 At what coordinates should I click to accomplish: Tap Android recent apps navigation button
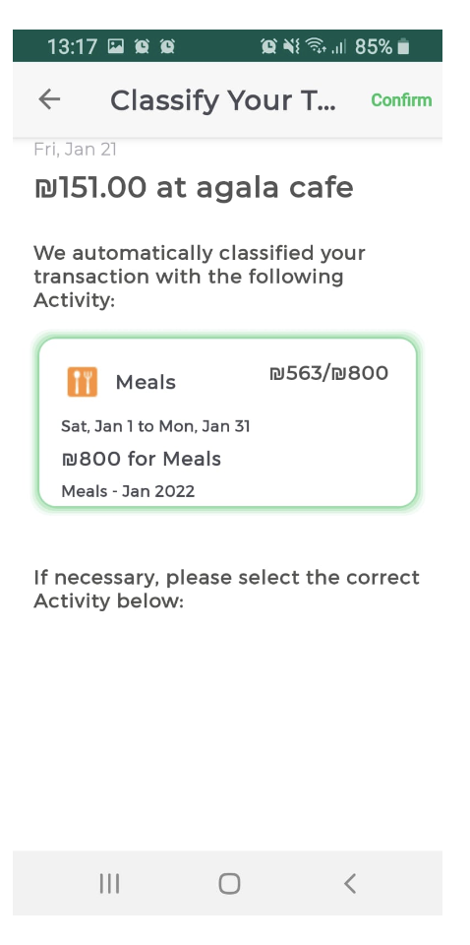[x=109, y=884]
